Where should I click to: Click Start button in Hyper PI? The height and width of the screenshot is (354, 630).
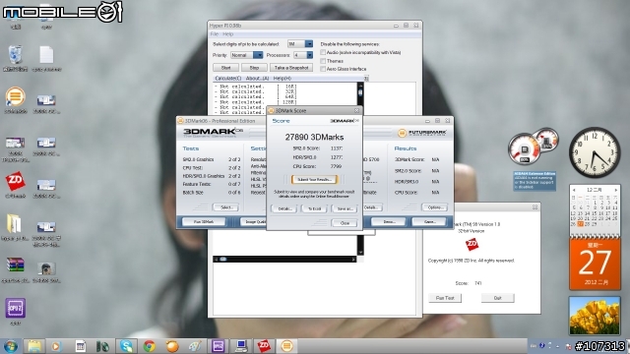pyautogui.click(x=225, y=68)
